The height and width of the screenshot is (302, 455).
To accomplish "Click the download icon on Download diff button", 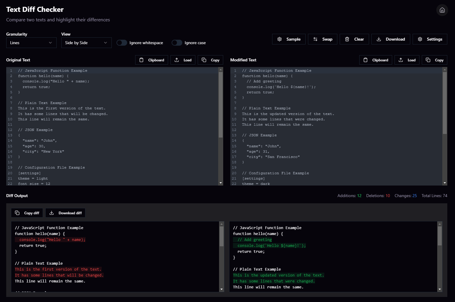I will [x=52, y=213].
